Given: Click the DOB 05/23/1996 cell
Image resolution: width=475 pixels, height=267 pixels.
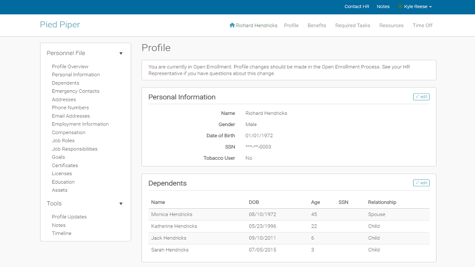Looking at the screenshot, I should 263,226.
